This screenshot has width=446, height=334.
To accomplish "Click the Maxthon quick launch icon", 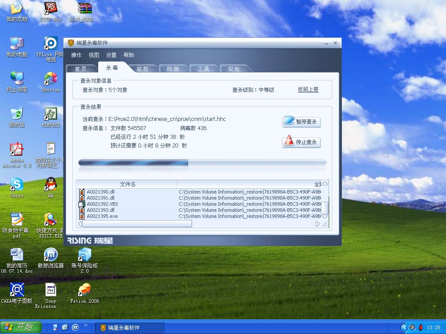I will 75,327.
